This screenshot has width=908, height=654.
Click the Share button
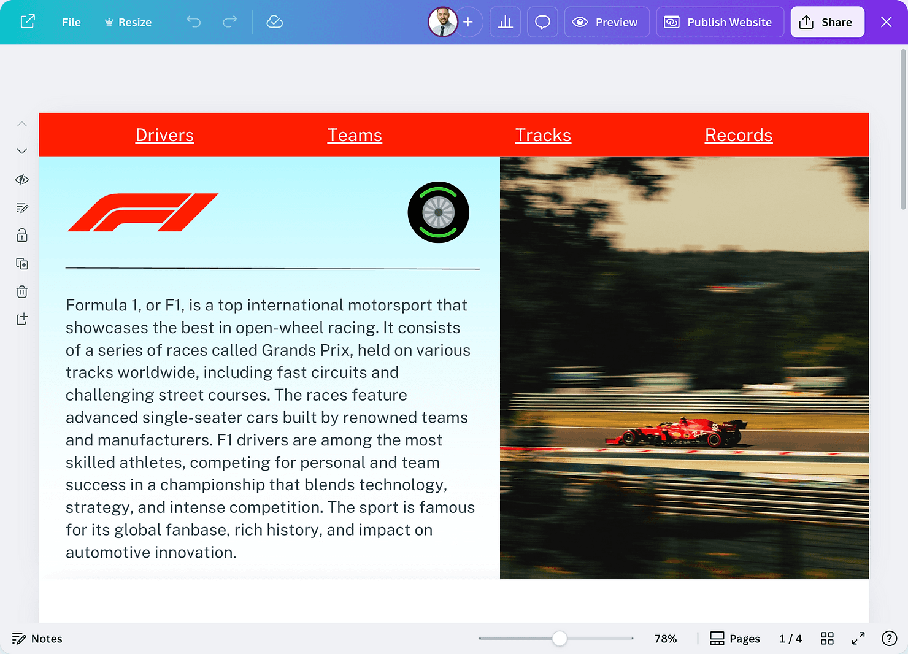(827, 22)
